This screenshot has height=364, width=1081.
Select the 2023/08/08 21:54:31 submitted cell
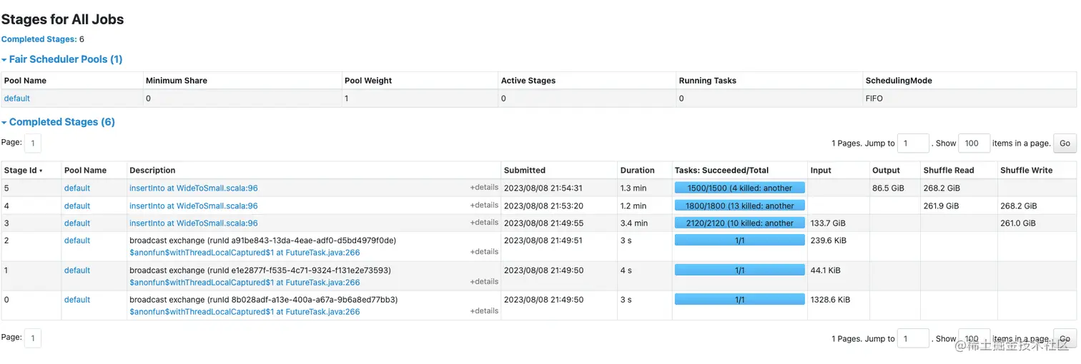pyautogui.click(x=559, y=188)
